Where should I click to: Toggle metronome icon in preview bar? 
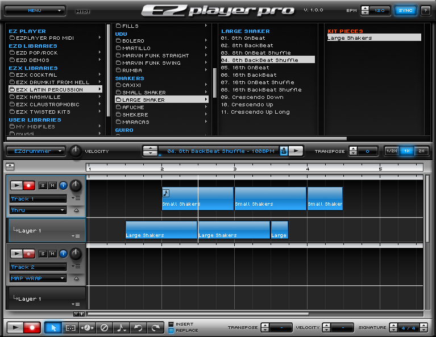pos(284,151)
